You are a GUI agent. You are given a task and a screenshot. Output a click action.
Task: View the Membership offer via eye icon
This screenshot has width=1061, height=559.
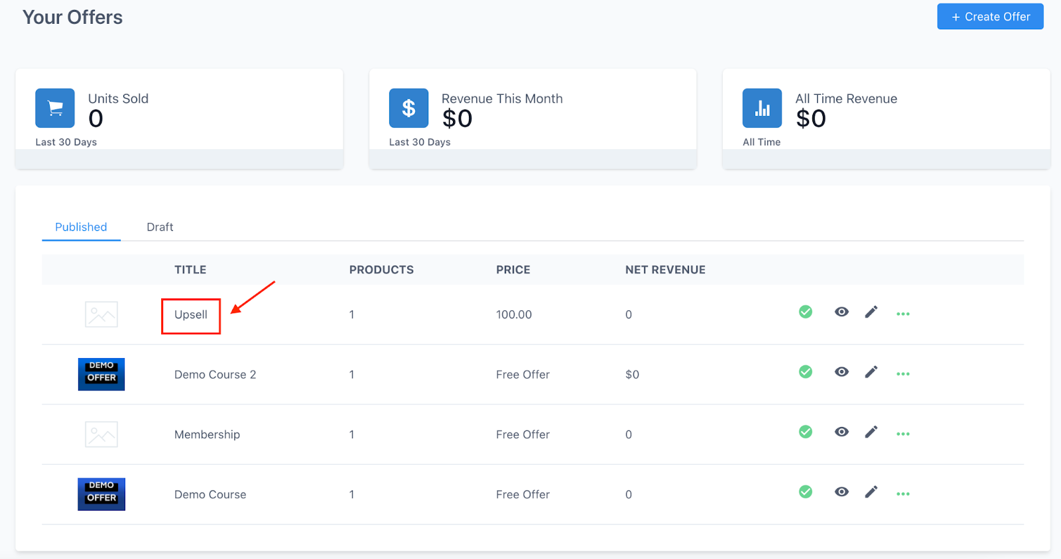click(842, 432)
